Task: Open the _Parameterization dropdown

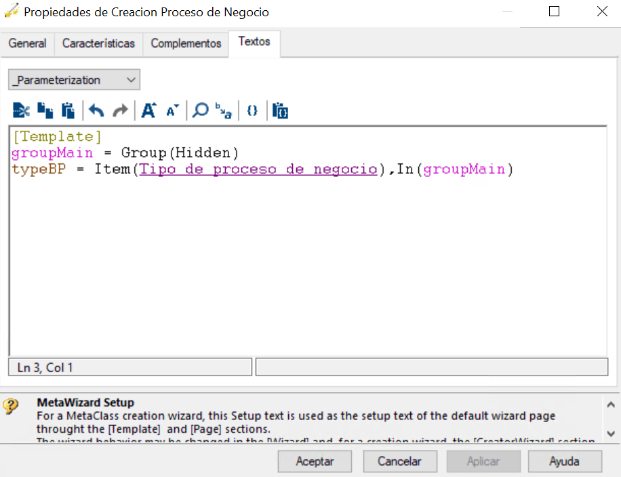Action: point(74,79)
